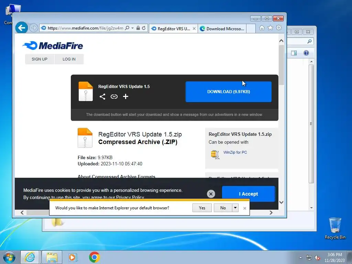Viewport: 352px width, 264px height.
Task: Click the LOG IN button
Action: (x=69, y=59)
